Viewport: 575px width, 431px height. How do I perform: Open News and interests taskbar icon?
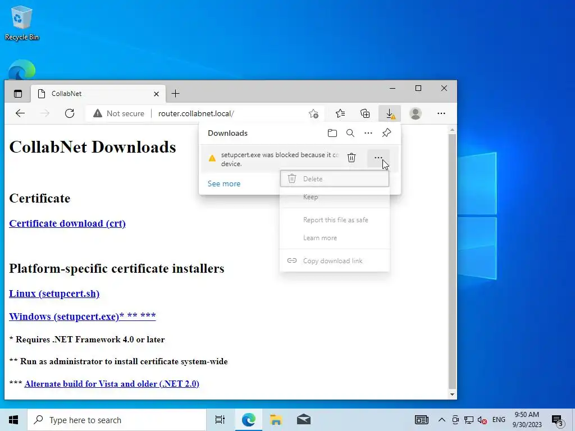coord(422,420)
